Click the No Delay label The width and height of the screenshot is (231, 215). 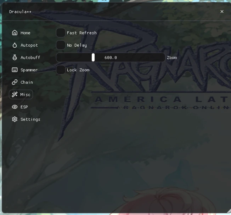[77, 45]
